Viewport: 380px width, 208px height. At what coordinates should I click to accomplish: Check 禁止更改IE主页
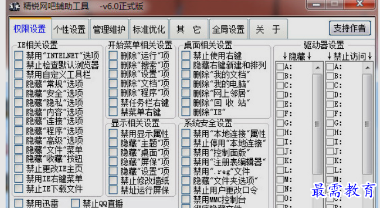(x=19, y=168)
